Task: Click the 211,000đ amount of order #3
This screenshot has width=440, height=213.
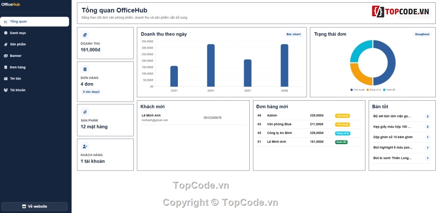Action: pyautogui.click(x=316, y=124)
